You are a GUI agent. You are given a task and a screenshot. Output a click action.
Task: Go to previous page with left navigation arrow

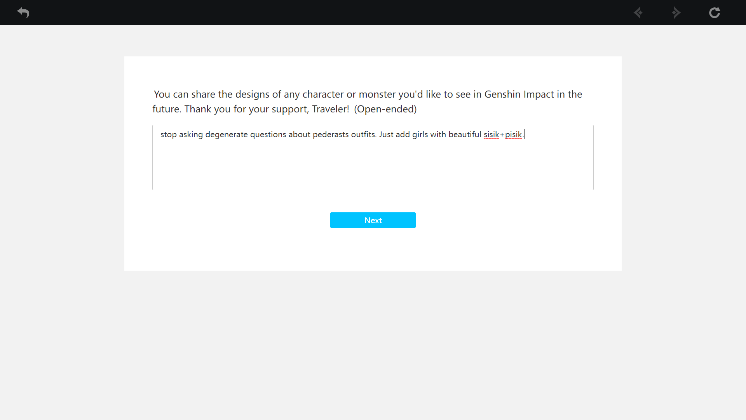pos(638,12)
